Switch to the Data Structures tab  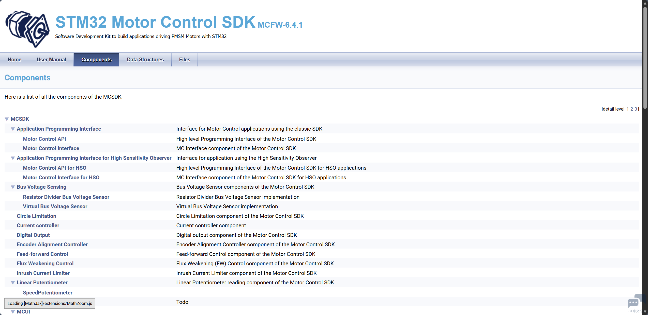[x=145, y=60]
